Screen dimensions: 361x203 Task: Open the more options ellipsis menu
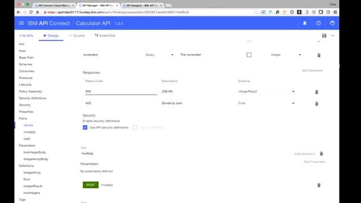point(333,36)
